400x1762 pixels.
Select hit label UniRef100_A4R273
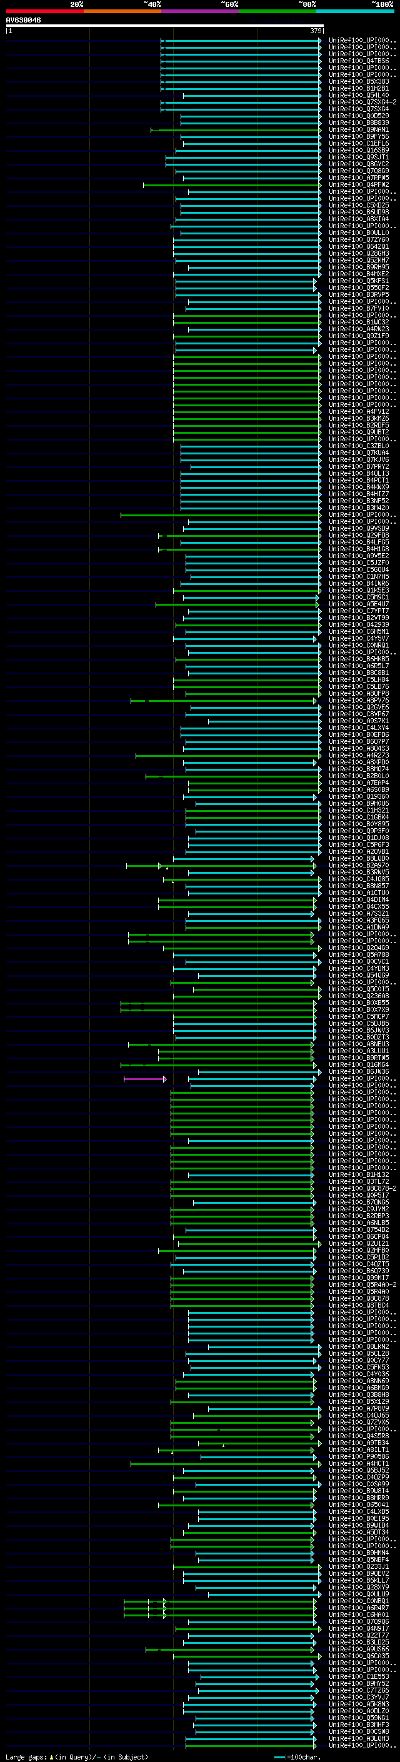359,755
